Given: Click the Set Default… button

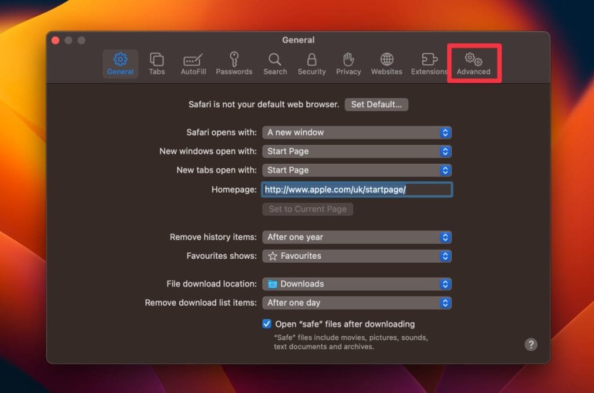Looking at the screenshot, I should (x=376, y=105).
